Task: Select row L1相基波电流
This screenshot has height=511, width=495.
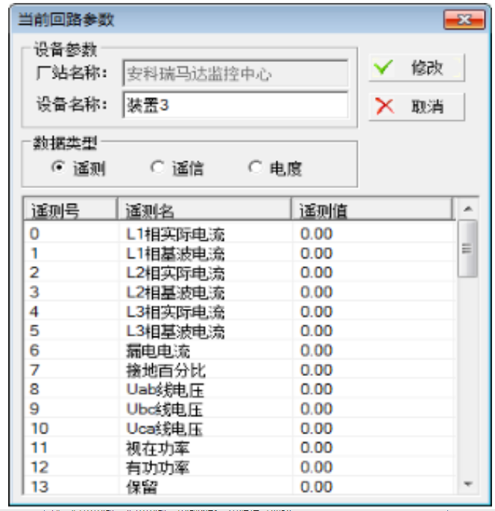Action: (239, 253)
